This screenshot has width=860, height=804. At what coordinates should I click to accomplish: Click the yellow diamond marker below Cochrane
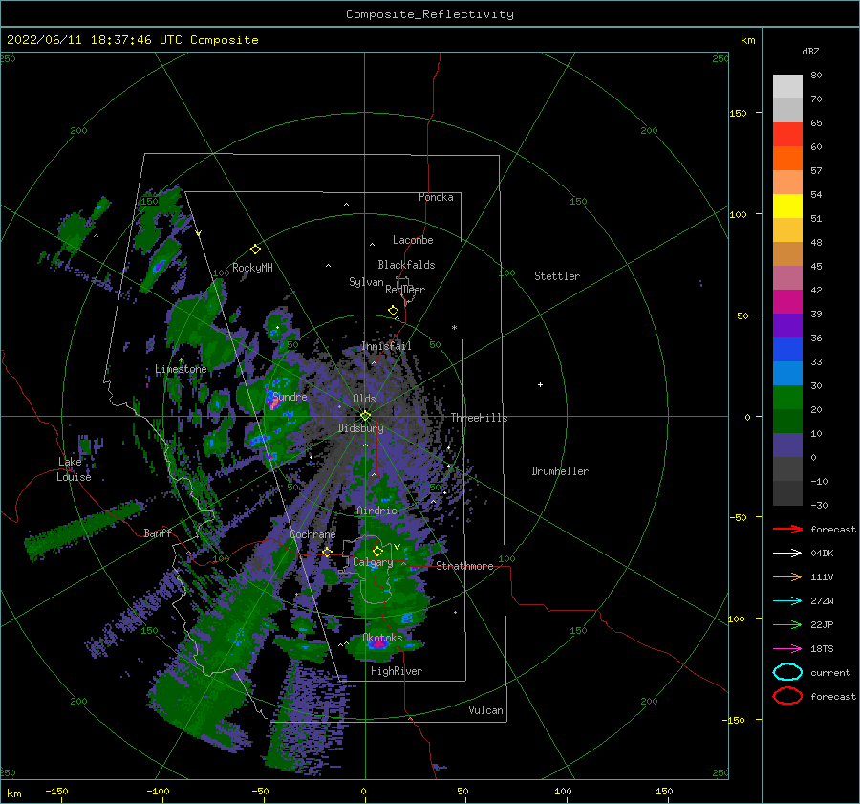[327, 552]
